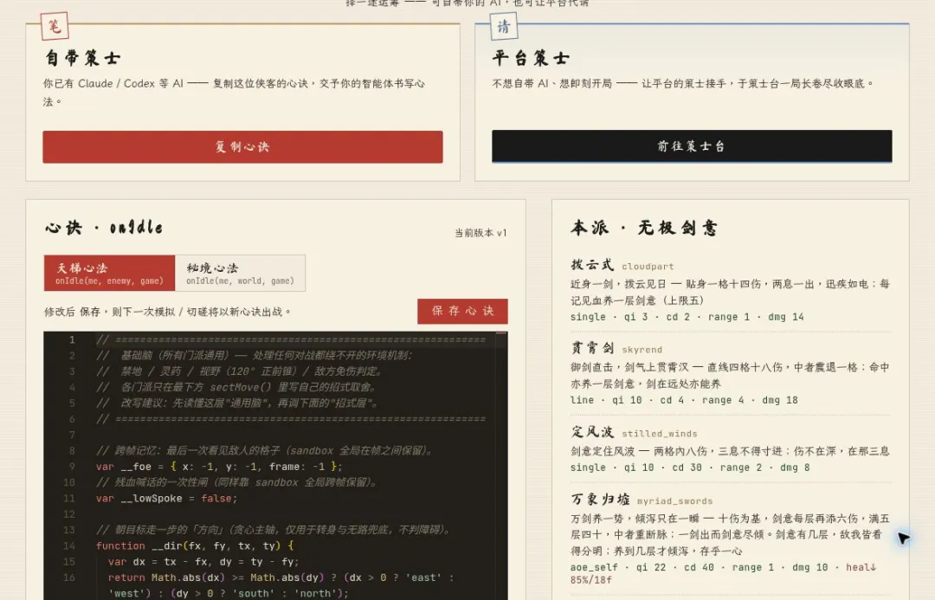The image size is (935, 600).
Task: Click the 心诀 · onIdle heading
Action: (104, 227)
